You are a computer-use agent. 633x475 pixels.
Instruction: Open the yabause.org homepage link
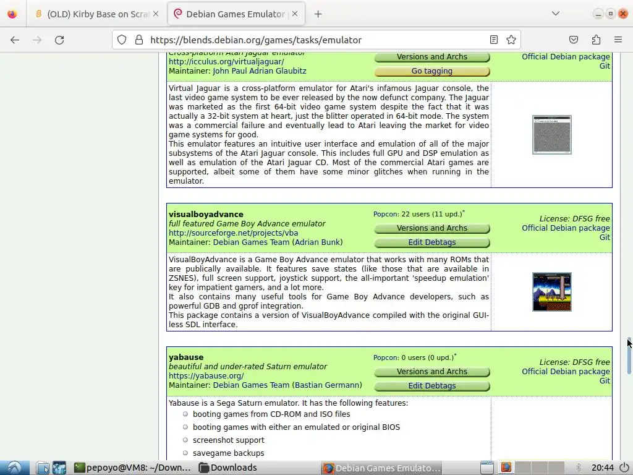click(x=206, y=376)
